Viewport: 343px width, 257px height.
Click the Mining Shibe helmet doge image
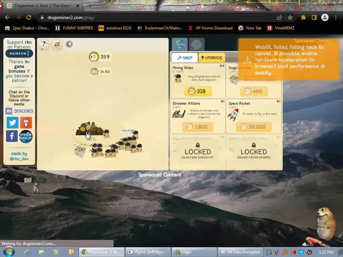178,78
